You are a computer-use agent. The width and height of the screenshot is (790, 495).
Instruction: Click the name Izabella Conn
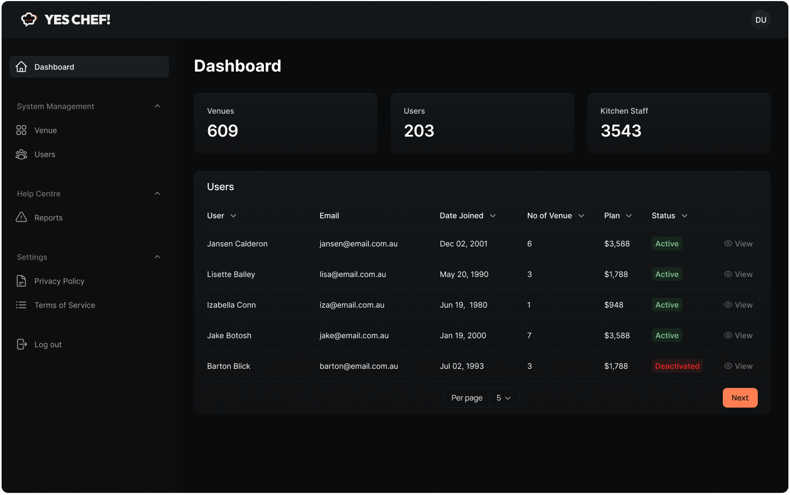pos(232,305)
